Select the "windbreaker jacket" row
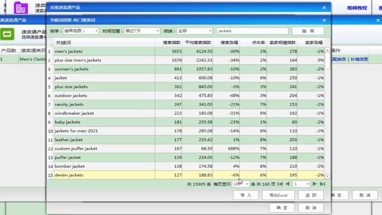 (x=186, y=113)
